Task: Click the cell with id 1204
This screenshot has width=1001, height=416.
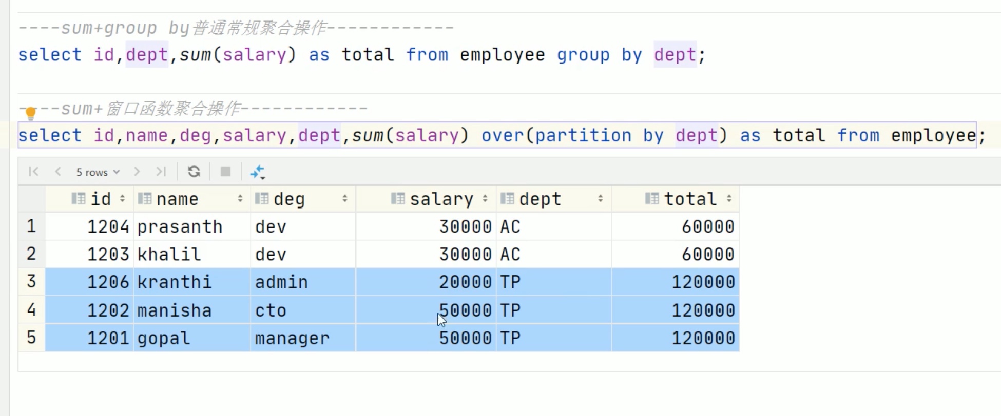Action: tap(89, 226)
